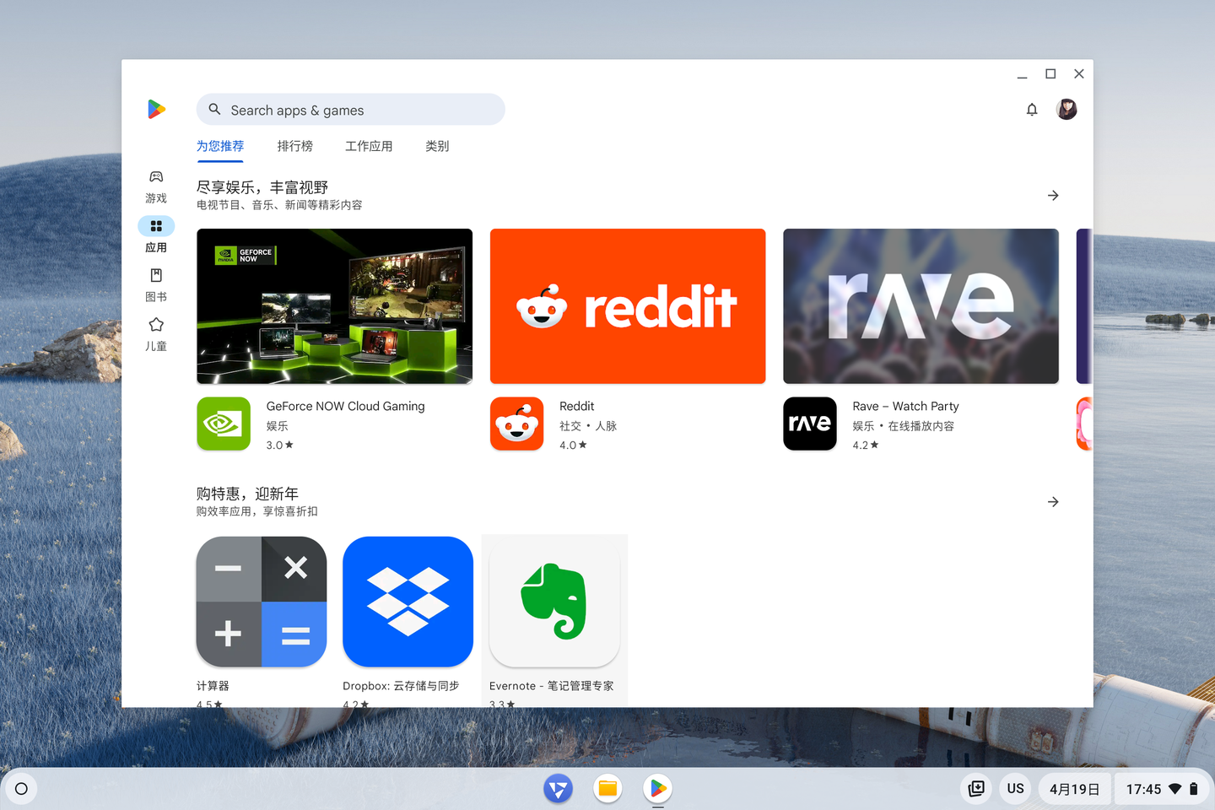Switch to the 排行榜 tab

[x=294, y=145]
